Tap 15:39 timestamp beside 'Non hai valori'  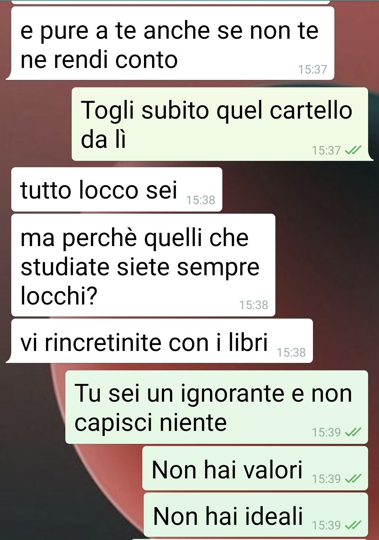tap(326, 479)
